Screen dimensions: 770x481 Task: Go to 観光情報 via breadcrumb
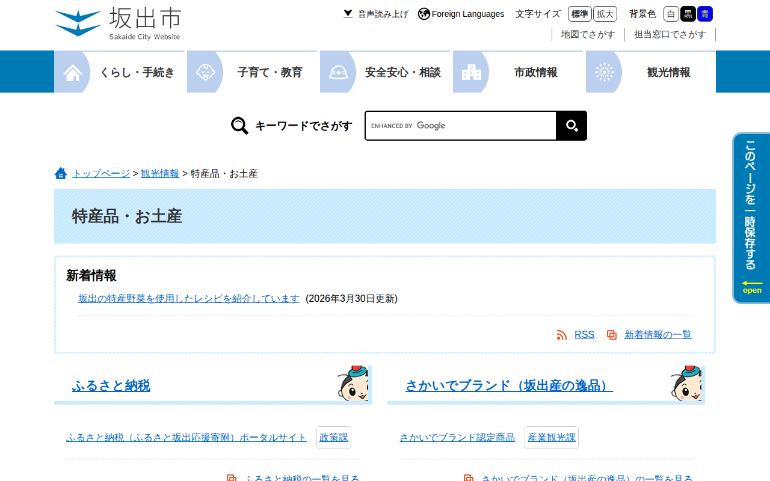point(160,174)
